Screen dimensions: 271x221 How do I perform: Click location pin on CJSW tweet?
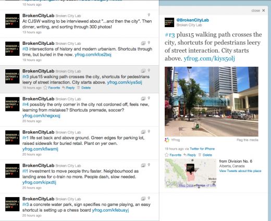pos(149,15)
